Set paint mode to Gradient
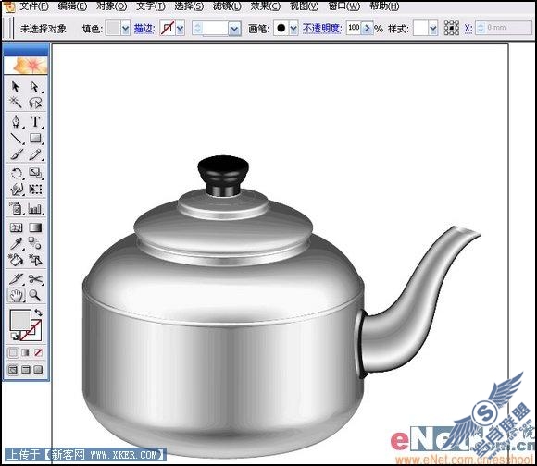Image resolution: width=537 pixels, height=466 pixels. coord(26,352)
